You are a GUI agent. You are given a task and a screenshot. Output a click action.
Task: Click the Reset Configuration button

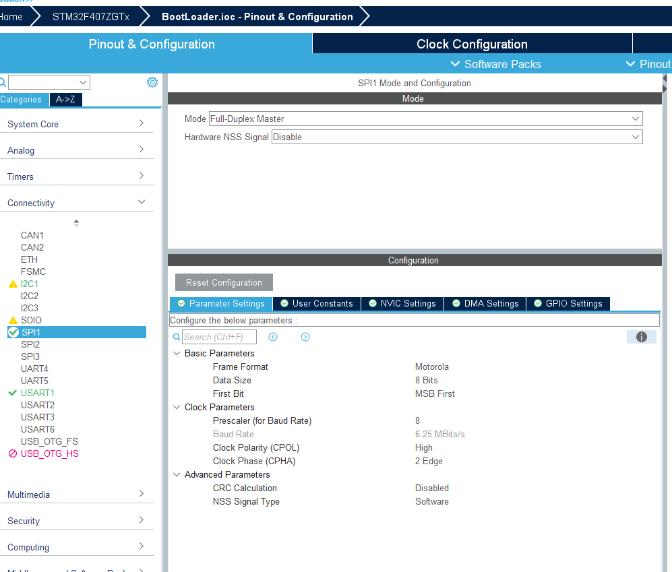click(x=224, y=283)
